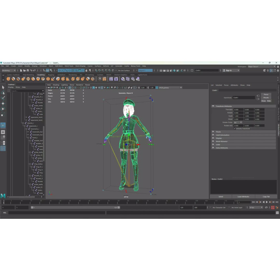This screenshot has height=280, width=280.
Task: Toggle the Attribute Editor icon at top right
Action: (271, 71)
